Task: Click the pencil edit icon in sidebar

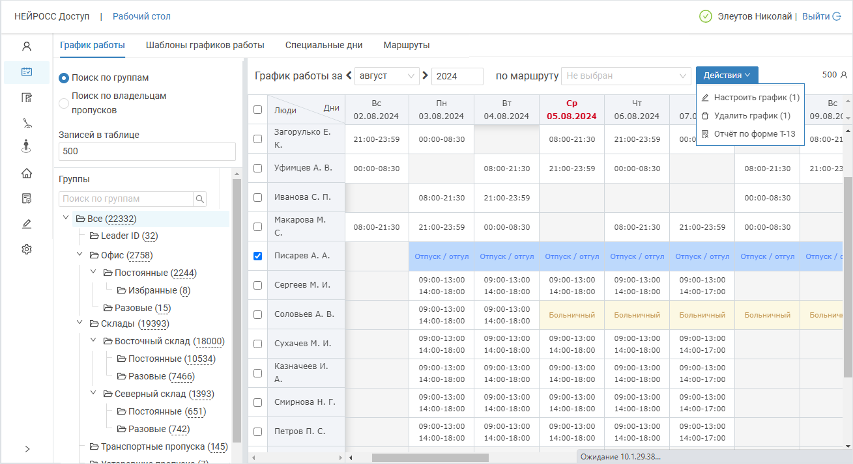Action: click(27, 224)
